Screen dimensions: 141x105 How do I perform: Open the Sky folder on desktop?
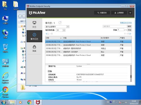point(5,6)
